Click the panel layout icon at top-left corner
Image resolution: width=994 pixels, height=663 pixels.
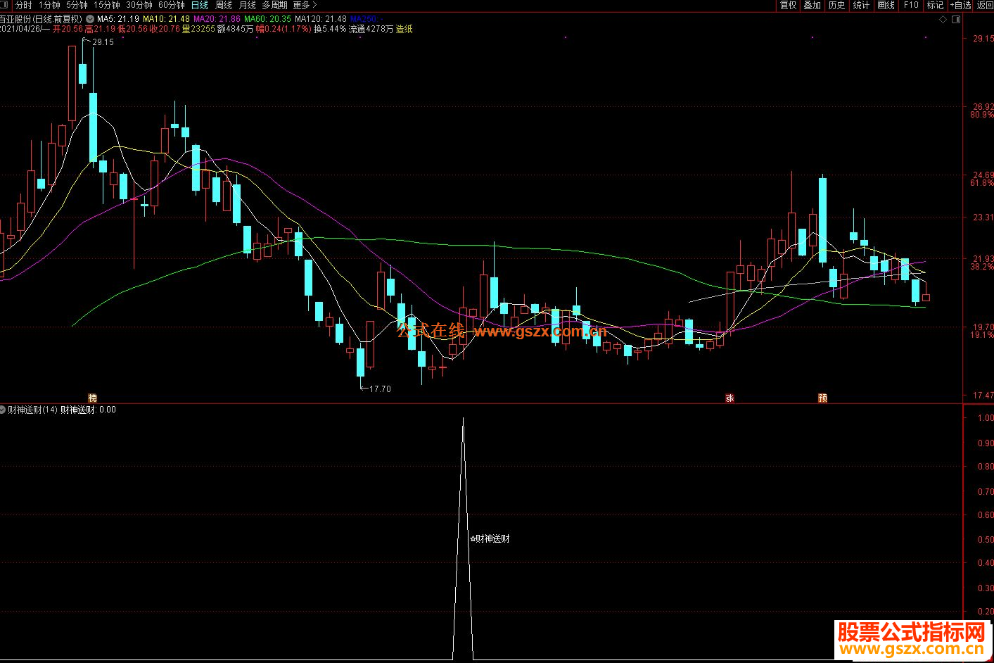4,5
